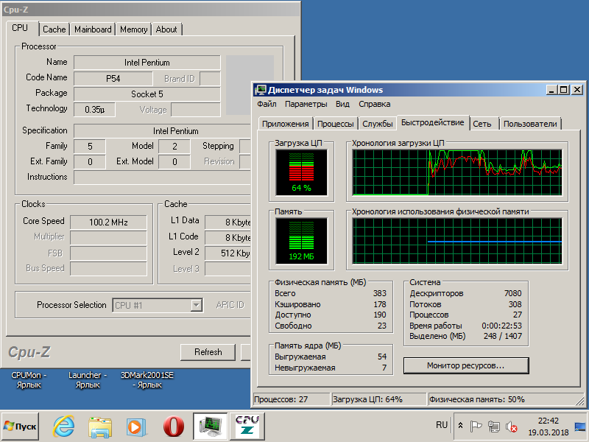
Task: Switch to Task Manager via taskbar icon
Action: pos(210,426)
